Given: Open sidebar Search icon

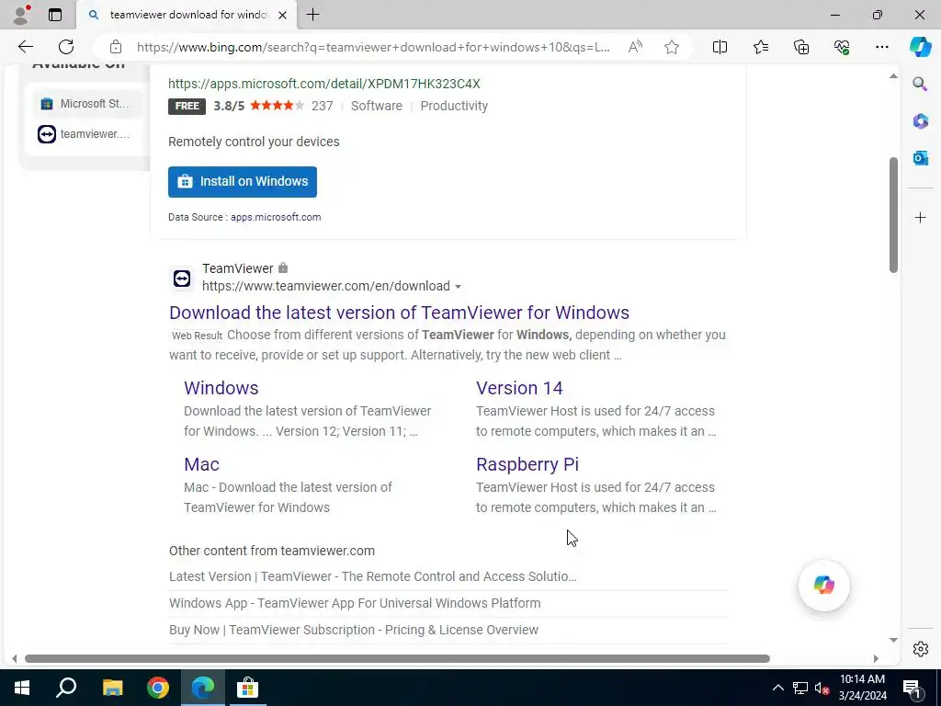Looking at the screenshot, I should point(920,84).
